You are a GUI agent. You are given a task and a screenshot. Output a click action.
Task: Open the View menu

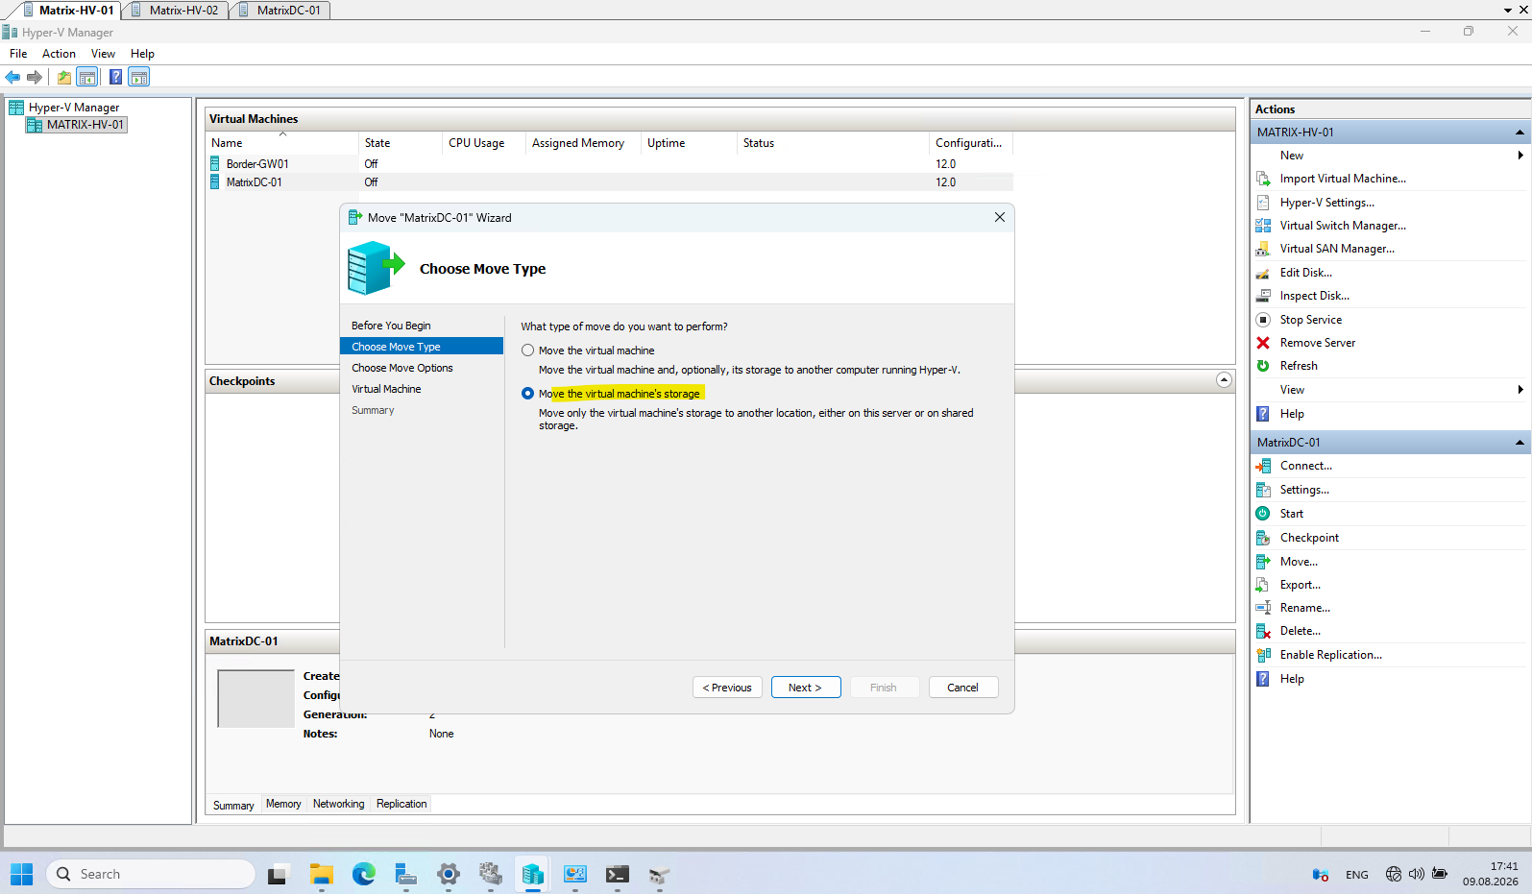(x=103, y=54)
